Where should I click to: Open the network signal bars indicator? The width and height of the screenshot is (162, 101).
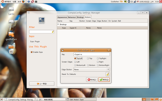[x=135, y=2]
